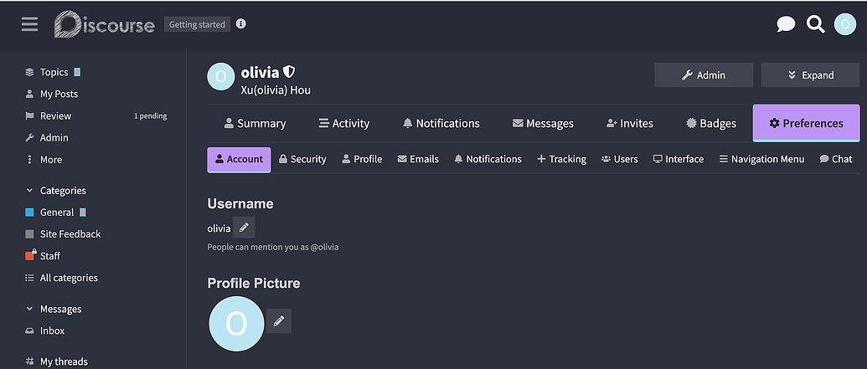
Task: Collapse the Categories sidebar section
Action: coord(30,191)
